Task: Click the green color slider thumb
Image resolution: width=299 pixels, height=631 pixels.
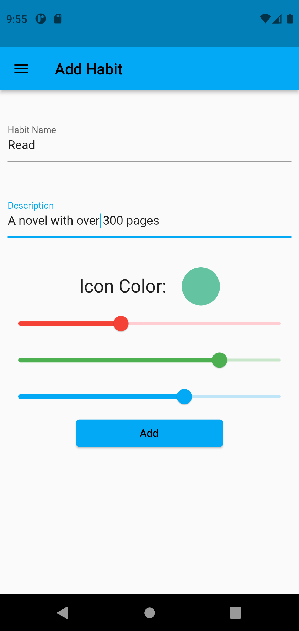Action: point(220,360)
